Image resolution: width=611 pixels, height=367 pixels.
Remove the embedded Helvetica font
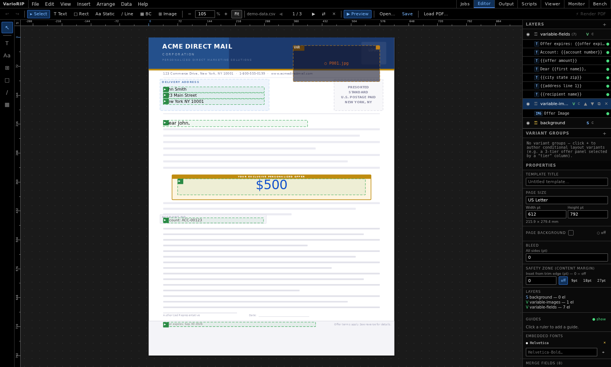605,343
